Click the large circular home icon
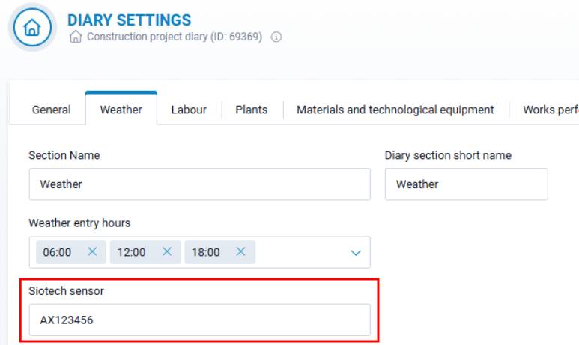The image size is (579, 345). click(x=32, y=27)
